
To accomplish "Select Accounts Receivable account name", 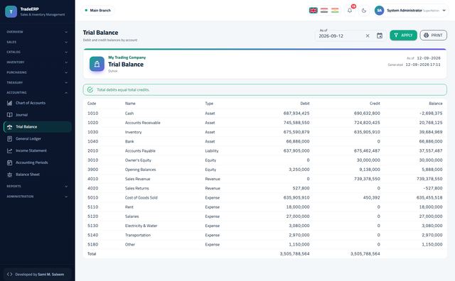I will tap(142, 123).
